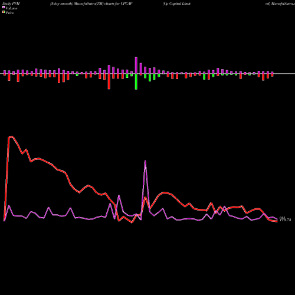Click the 'Cp Capital Limit' company name text
The height and width of the screenshot is (295, 295).
176,4
